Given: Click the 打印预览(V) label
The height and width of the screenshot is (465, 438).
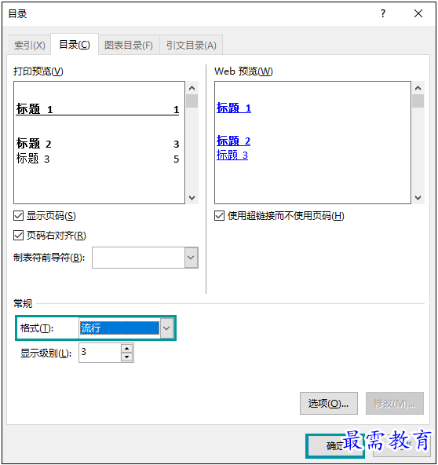Looking at the screenshot, I should pyautogui.click(x=38, y=71).
